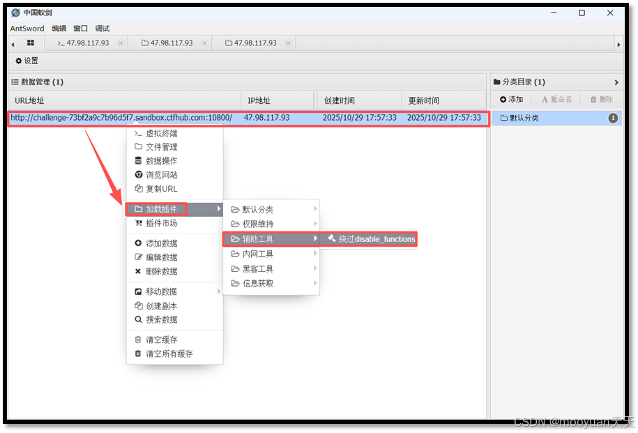Expand 信息获取 plugin submenu
This screenshot has width=638, height=433.
point(271,283)
